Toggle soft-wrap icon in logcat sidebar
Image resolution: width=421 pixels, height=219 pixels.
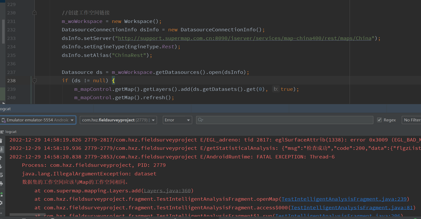[1, 175]
